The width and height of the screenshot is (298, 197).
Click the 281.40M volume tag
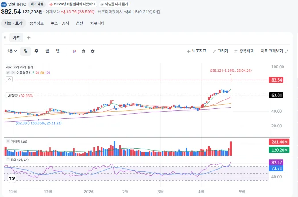coord(279,142)
